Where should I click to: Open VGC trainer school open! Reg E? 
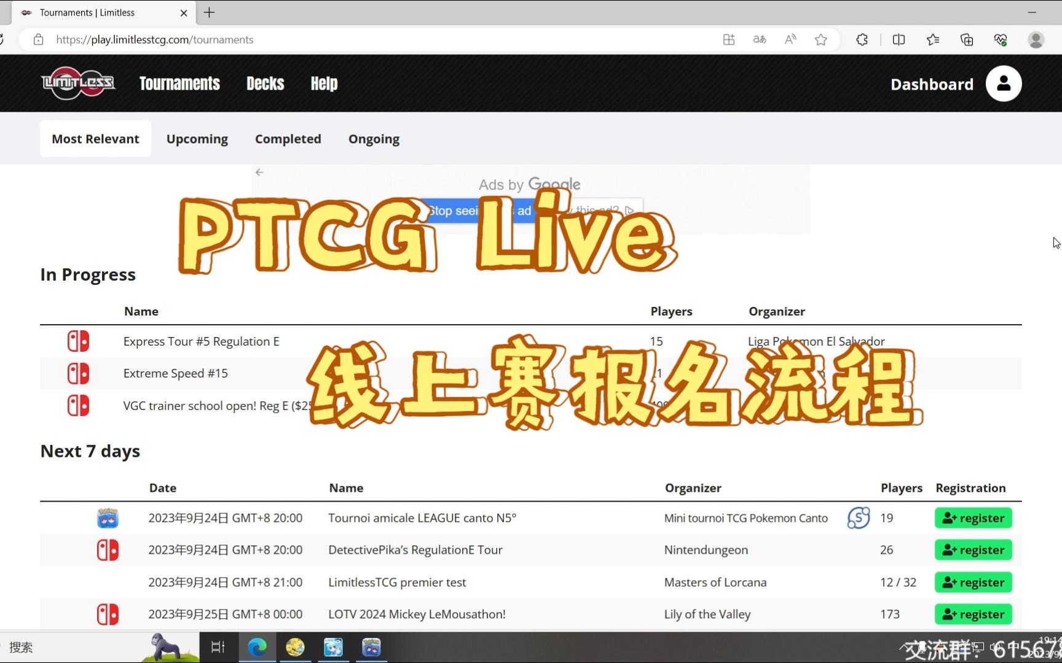218,406
